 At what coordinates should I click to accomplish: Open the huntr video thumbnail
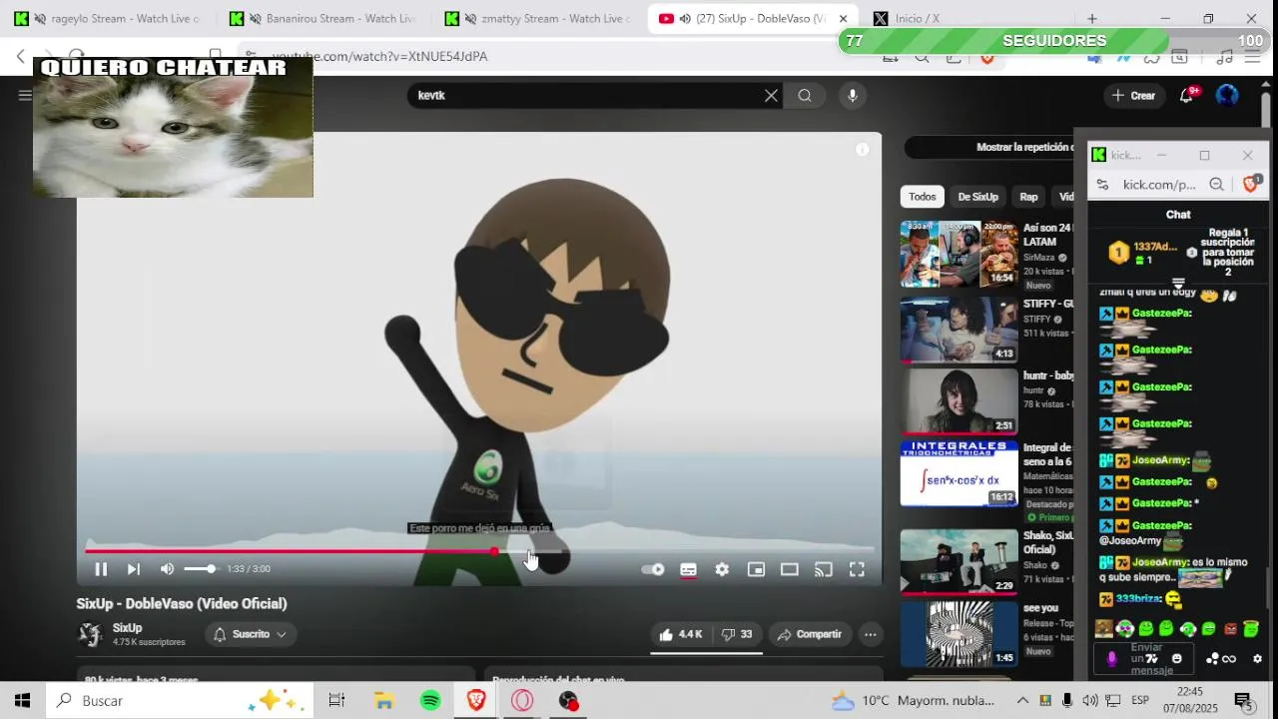(958, 401)
